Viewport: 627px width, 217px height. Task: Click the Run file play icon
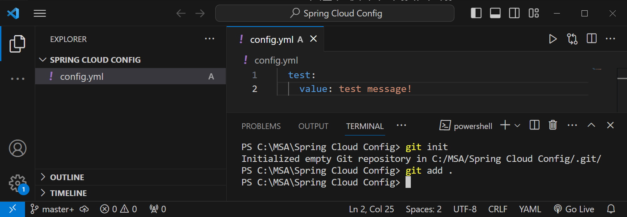pyautogui.click(x=553, y=39)
